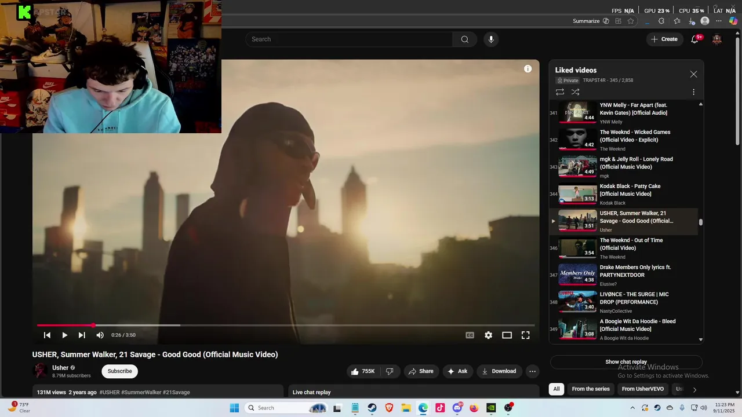Toggle closed captions on the player

click(470, 335)
